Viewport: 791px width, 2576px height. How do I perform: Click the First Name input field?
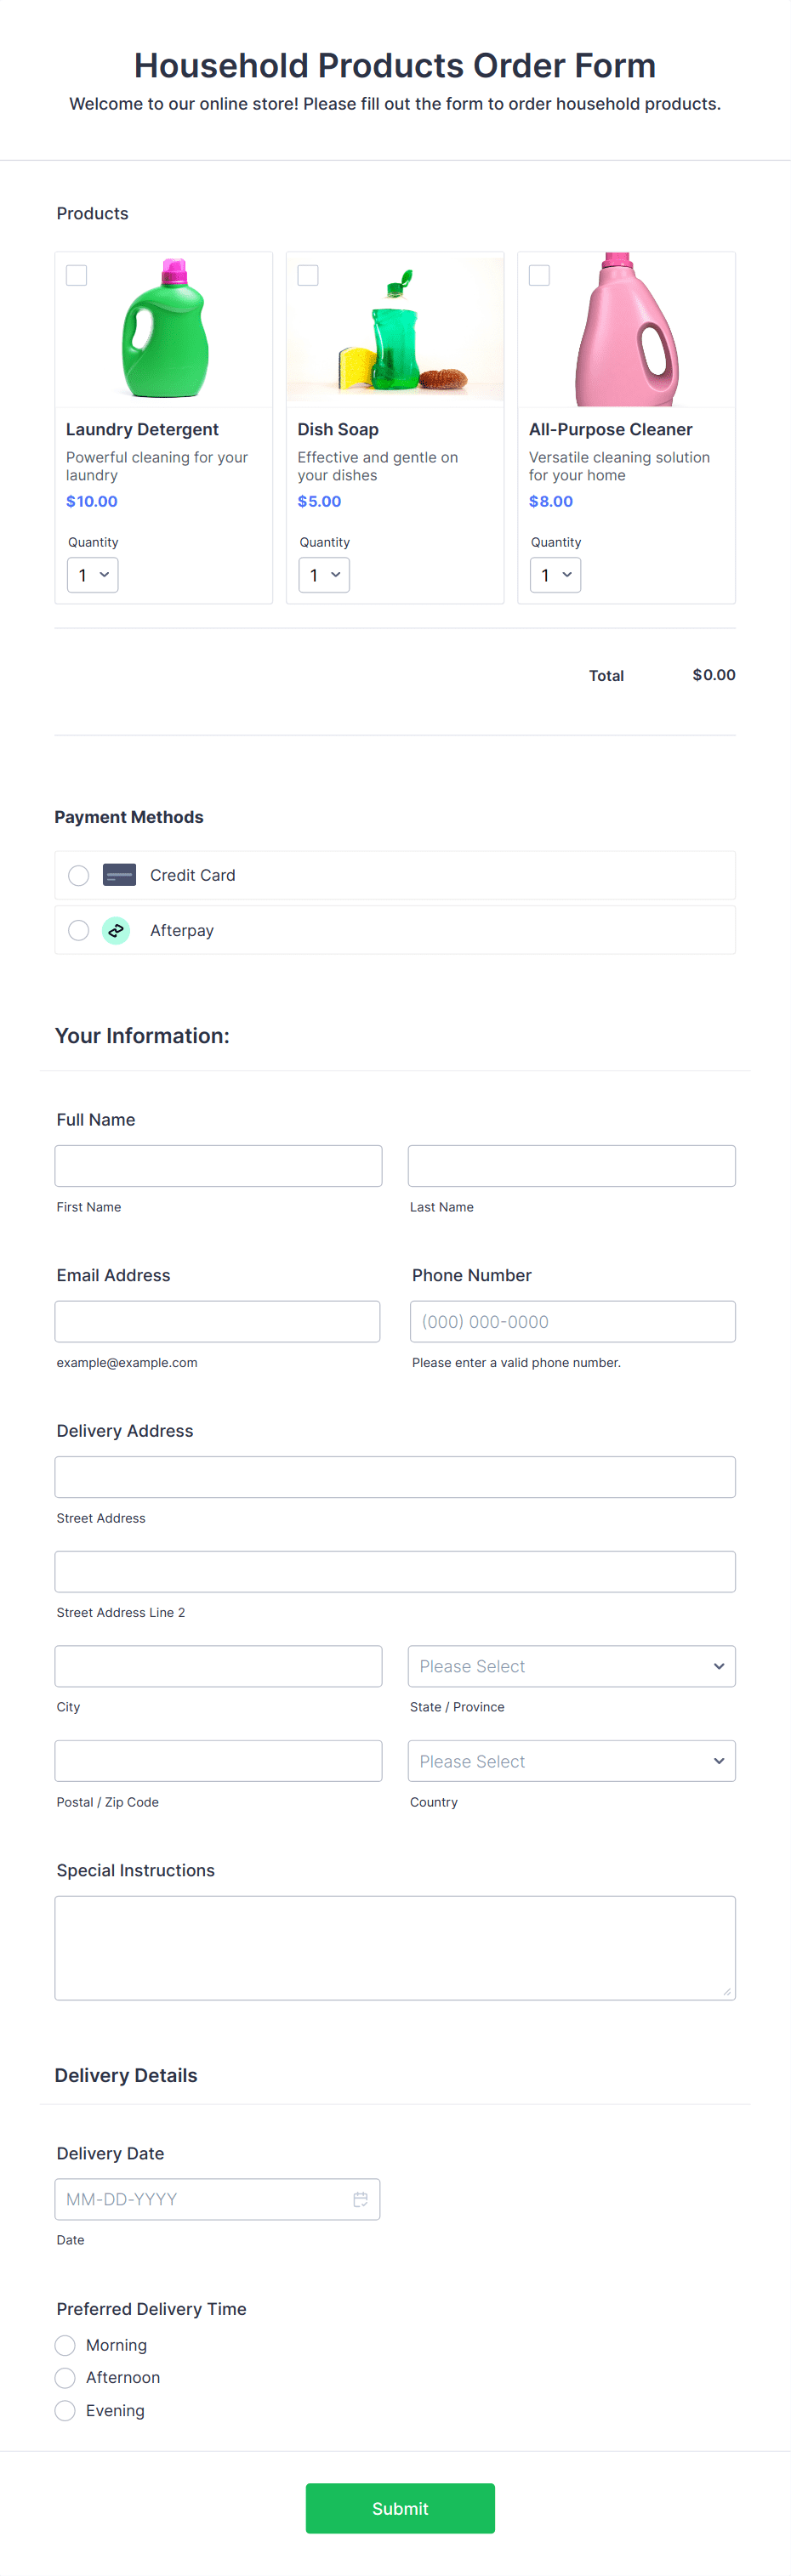218,1165
